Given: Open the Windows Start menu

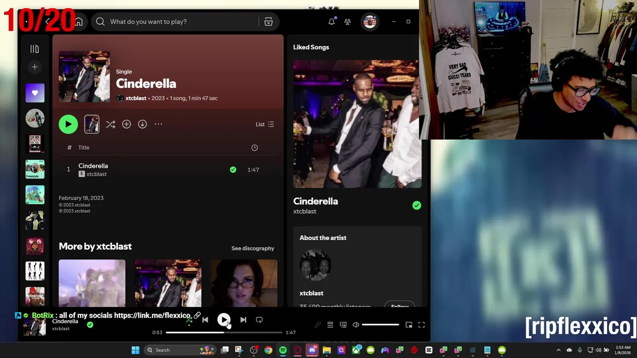Looking at the screenshot, I should (x=135, y=350).
